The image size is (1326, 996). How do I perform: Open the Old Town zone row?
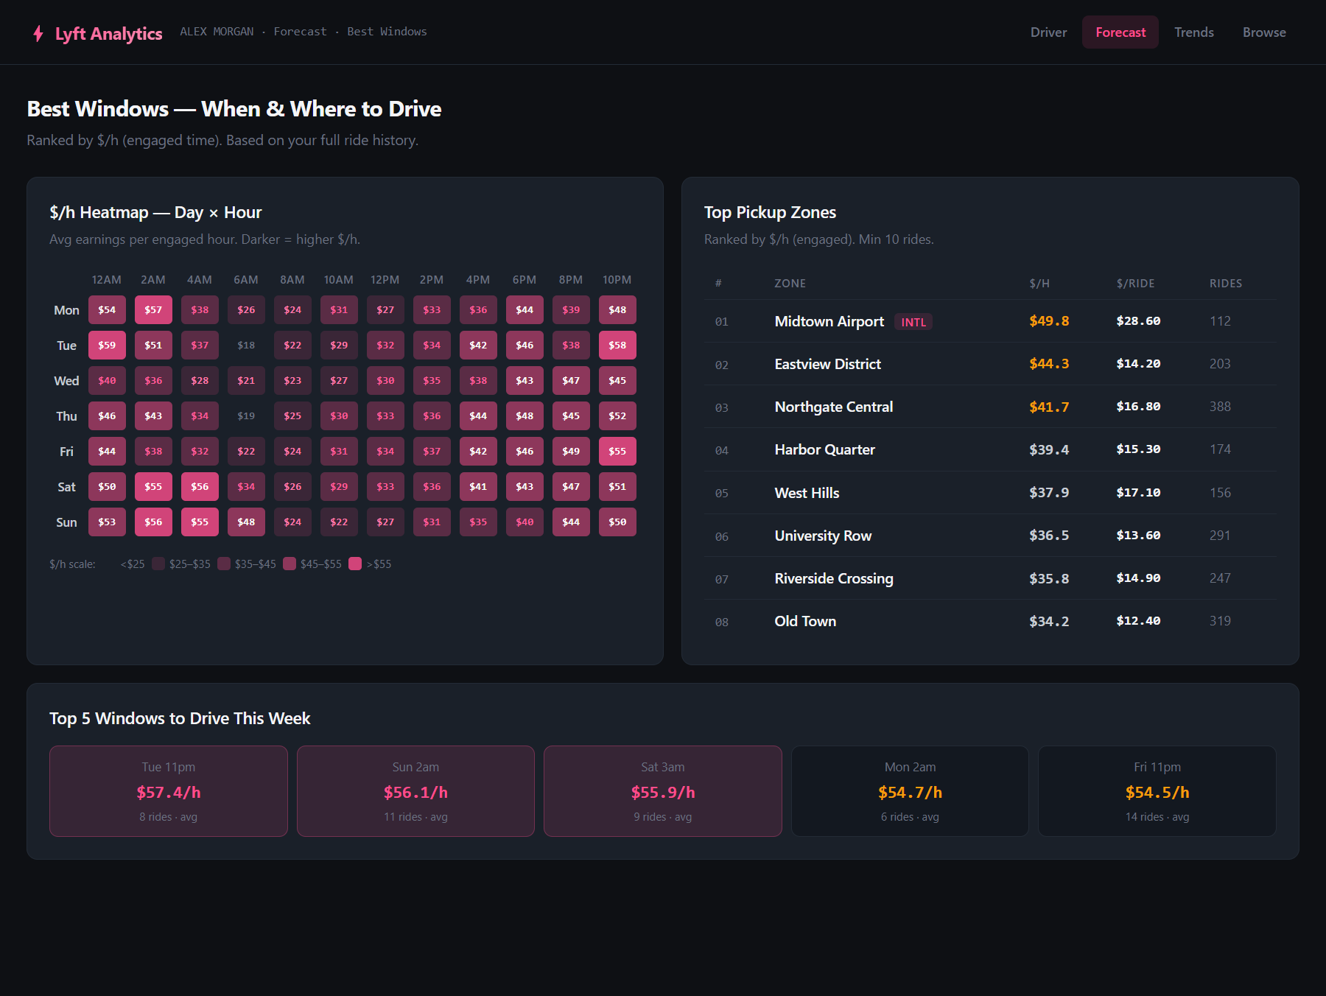(990, 621)
